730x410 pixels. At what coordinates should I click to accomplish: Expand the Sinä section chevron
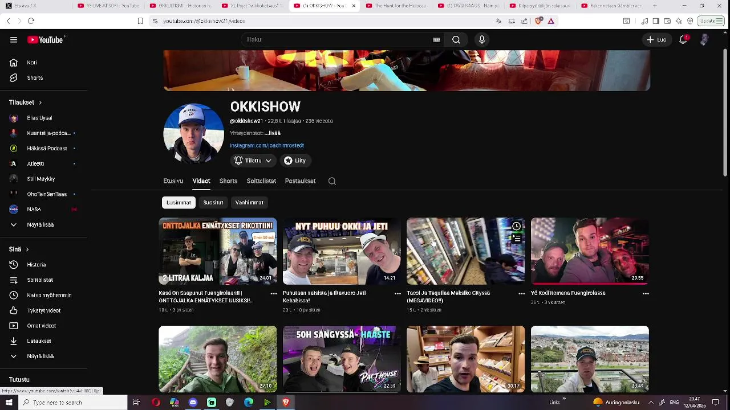click(x=27, y=249)
